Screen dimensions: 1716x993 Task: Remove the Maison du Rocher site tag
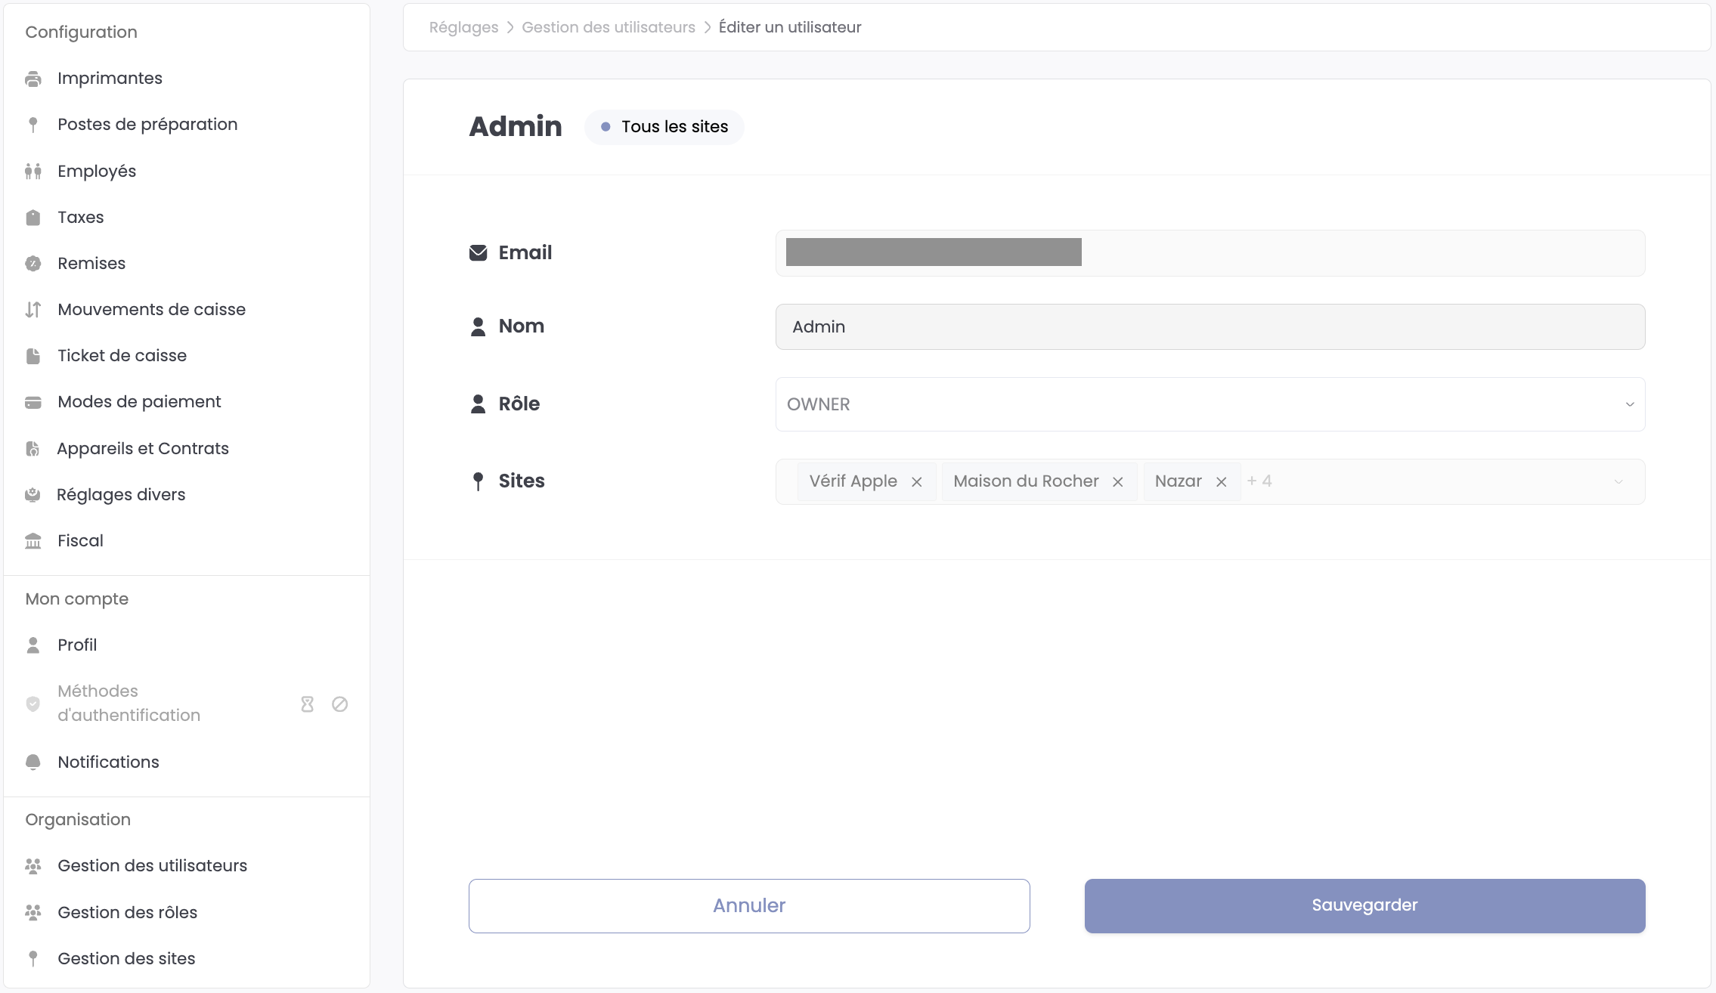tap(1117, 482)
